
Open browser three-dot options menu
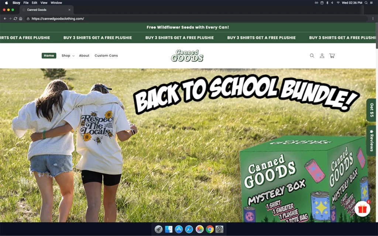click(373, 18)
